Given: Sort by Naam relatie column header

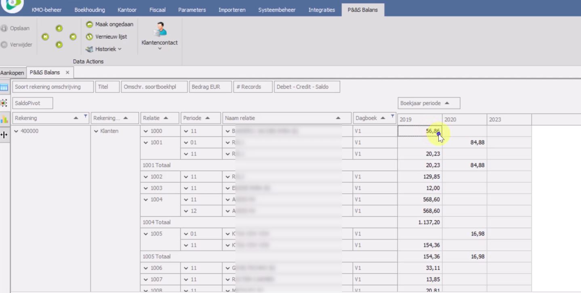Looking at the screenshot, I should 286,118.
